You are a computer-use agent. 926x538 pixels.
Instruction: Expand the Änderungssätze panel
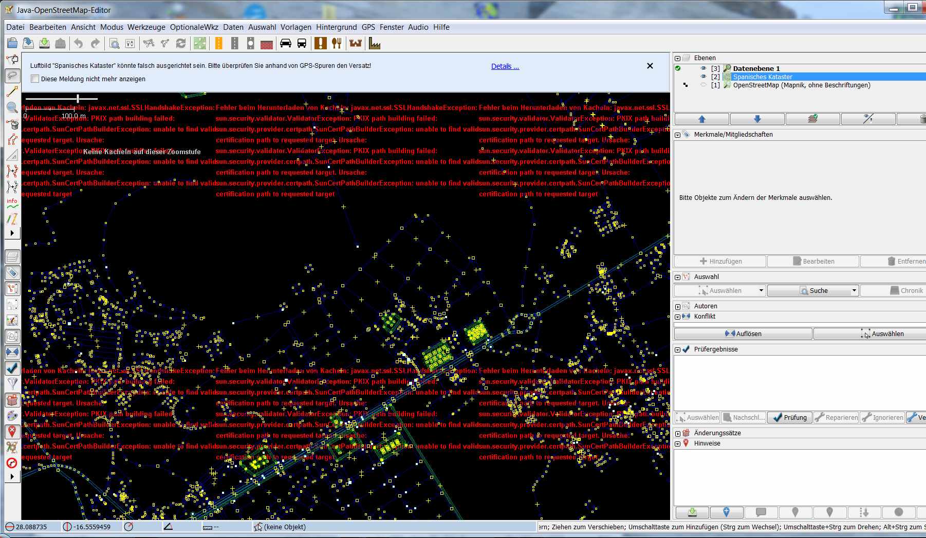(678, 433)
